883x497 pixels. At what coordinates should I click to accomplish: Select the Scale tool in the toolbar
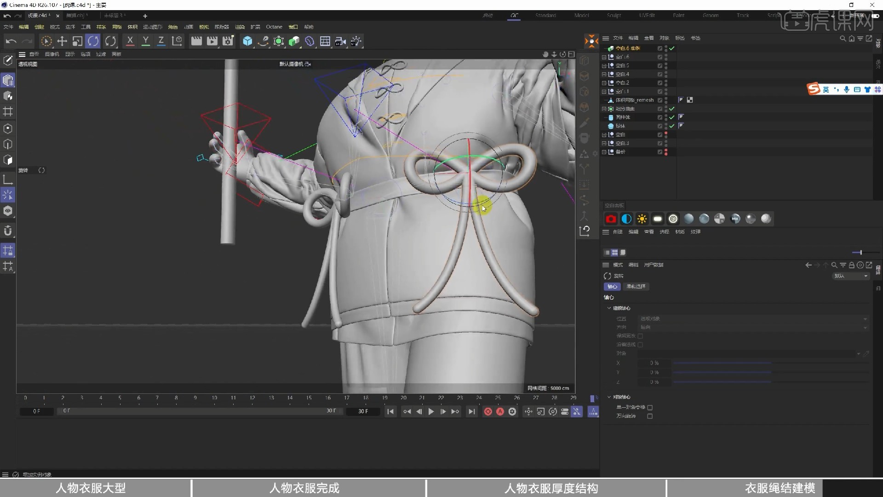point(77,41)
